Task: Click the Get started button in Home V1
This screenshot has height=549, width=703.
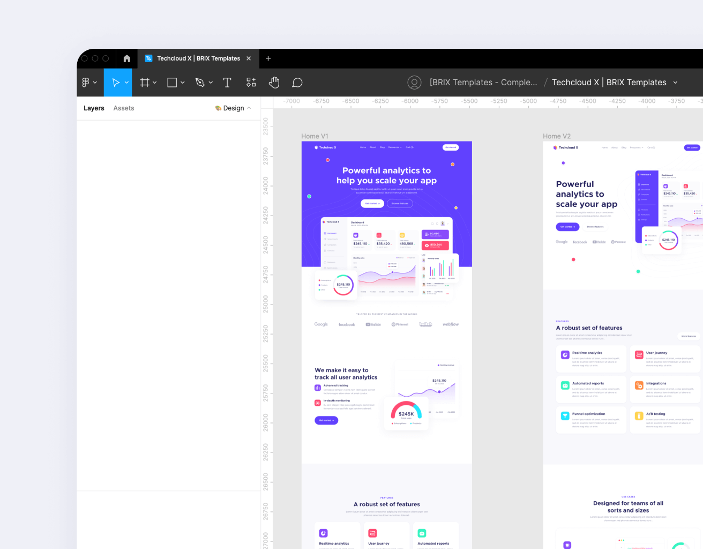Action: pos(372,203)
